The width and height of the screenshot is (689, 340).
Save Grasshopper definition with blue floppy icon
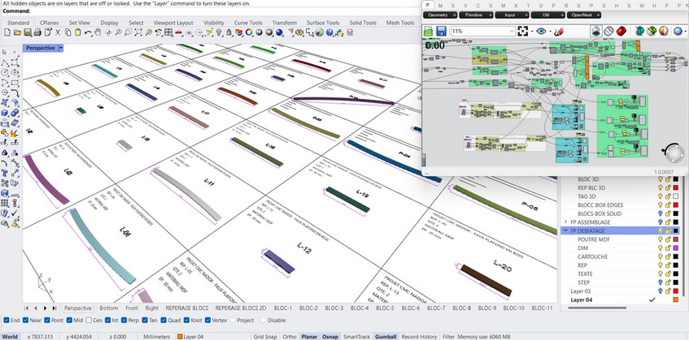[x=442, y=31]
